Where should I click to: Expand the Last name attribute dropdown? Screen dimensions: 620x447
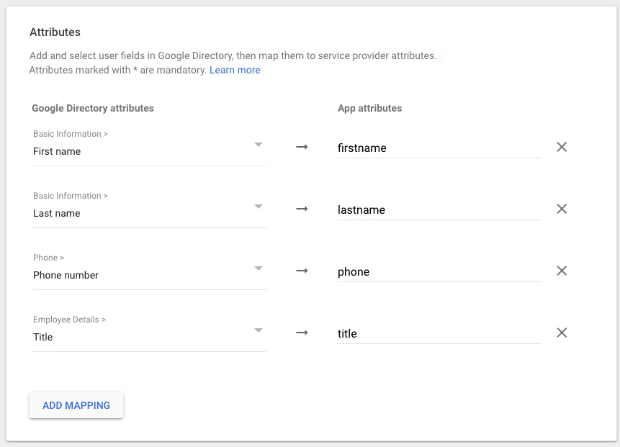pos(148,208)
